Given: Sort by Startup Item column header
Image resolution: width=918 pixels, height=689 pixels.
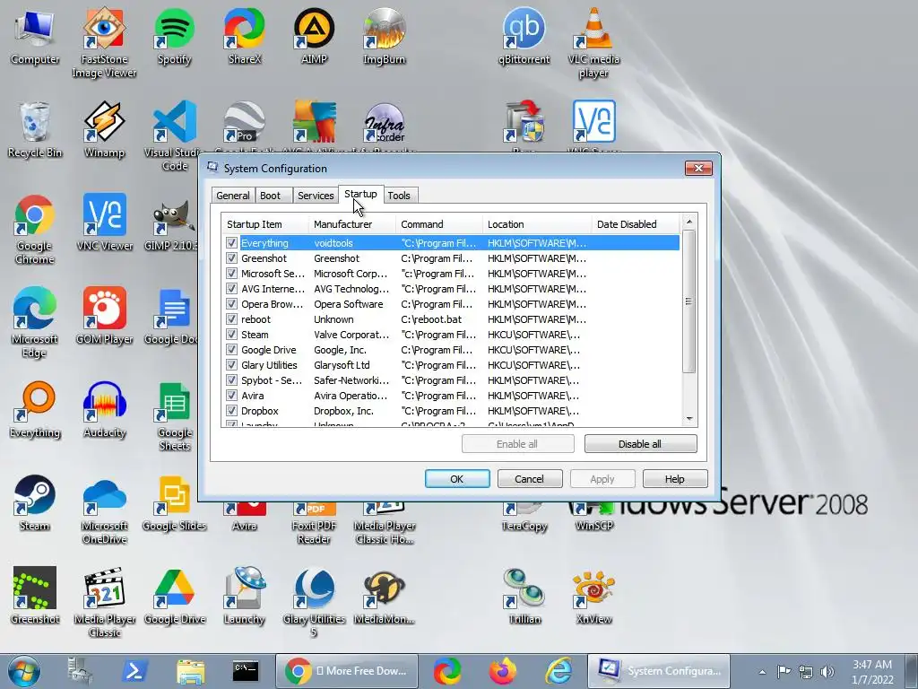Looking at the screenshot, I should tap(264, 223).
